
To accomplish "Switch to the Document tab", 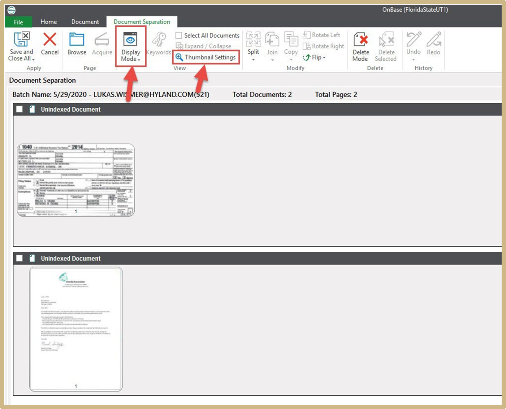I will [x=85, y=22].
